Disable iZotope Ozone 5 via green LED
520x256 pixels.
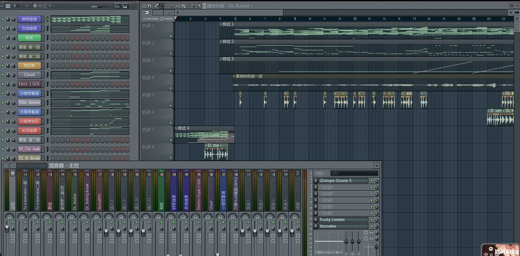[372, 181]
